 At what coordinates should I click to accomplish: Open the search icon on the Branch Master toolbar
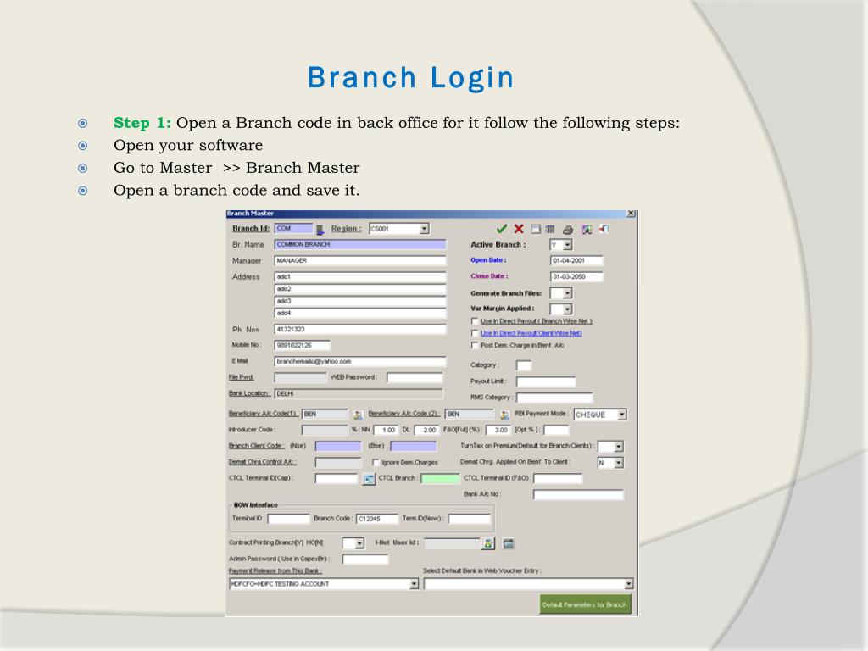point(587,229)
